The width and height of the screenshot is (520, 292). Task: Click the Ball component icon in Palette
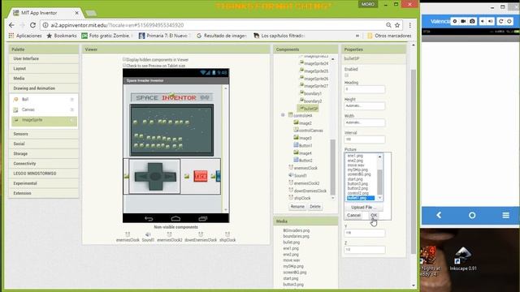coord(15,99)
